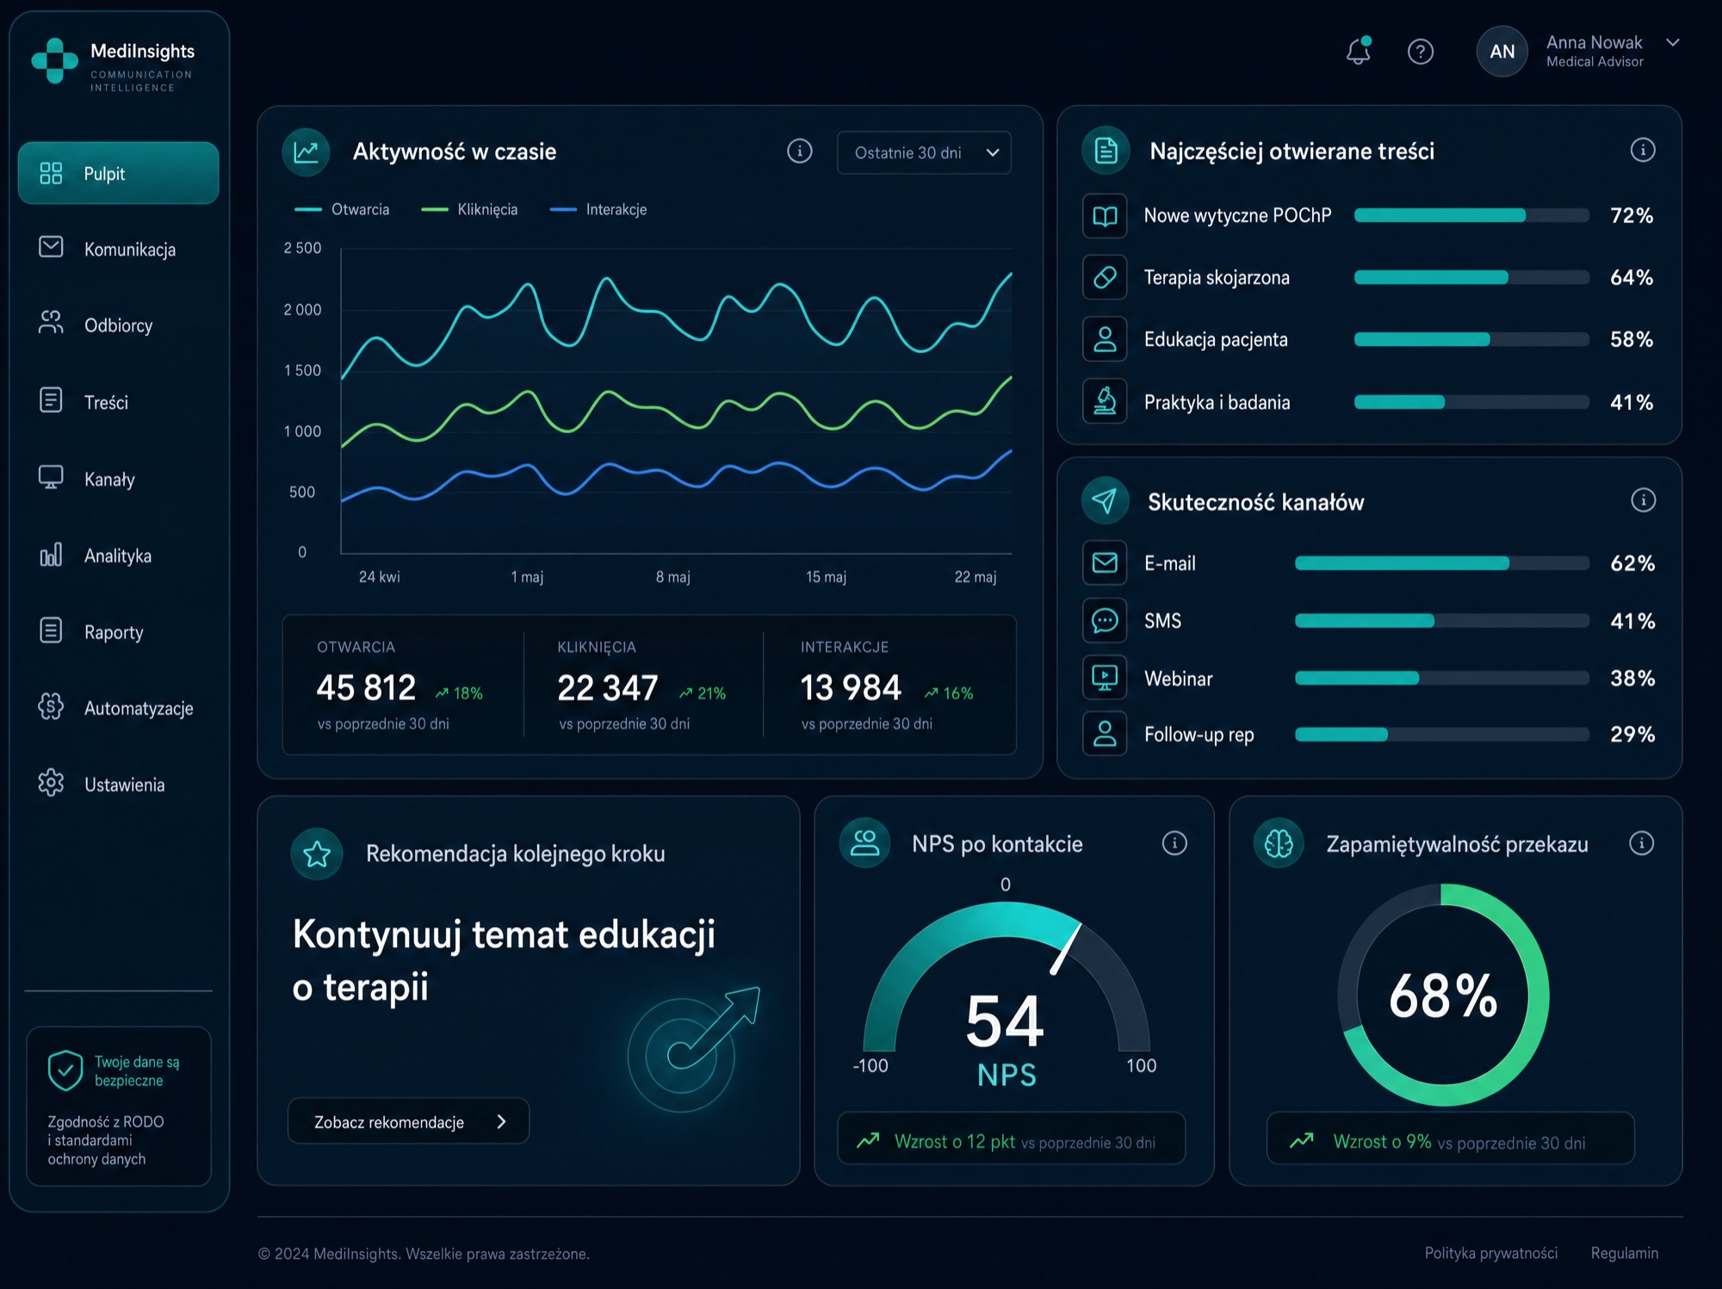Open the Polityka prywatności link

tap(1490, 1253)
